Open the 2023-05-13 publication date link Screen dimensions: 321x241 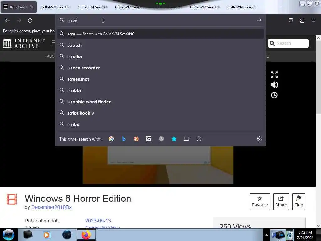(98, 221)
